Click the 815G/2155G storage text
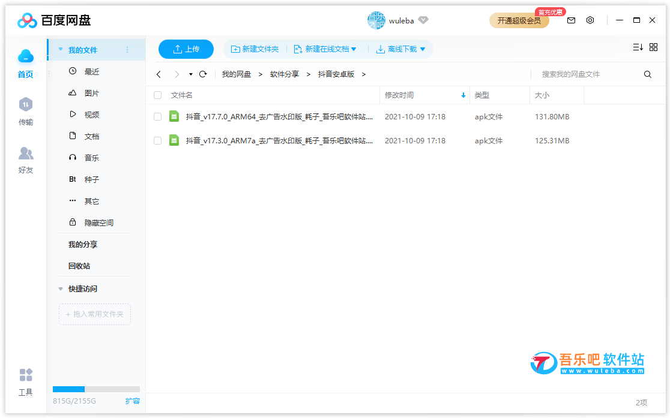The image size is (670, 418). (74, 401)
